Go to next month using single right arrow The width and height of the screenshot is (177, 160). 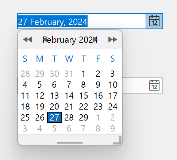pos(95,39)
